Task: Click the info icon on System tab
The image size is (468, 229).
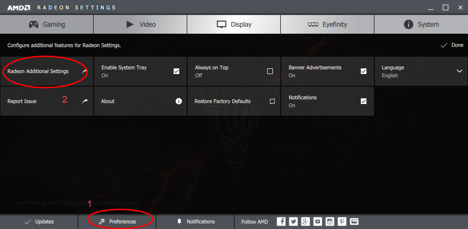Action: 408,24
